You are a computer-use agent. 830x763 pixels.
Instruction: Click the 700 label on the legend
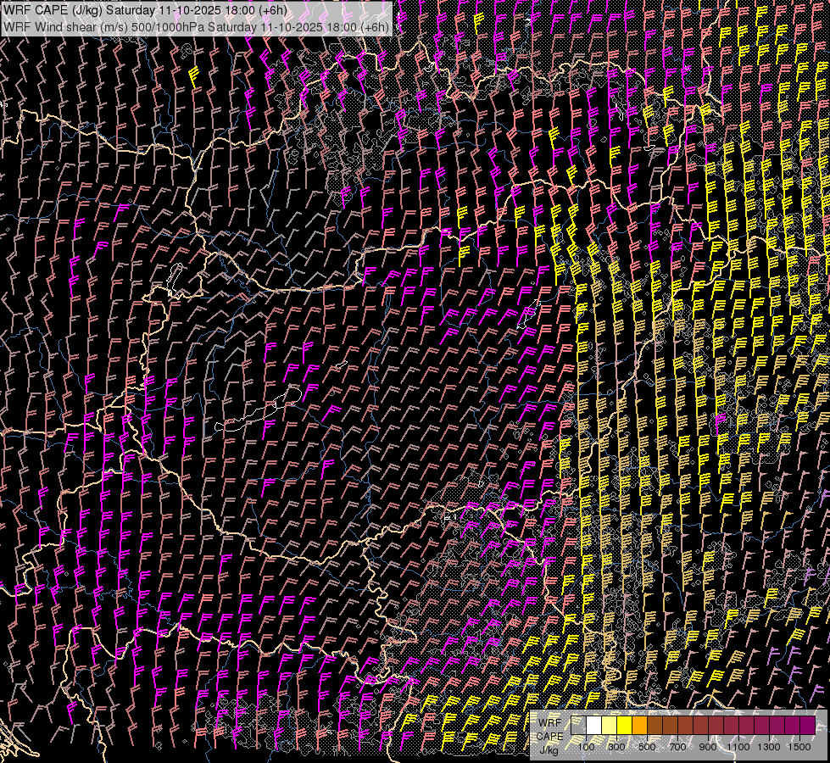tap(677, 747)
